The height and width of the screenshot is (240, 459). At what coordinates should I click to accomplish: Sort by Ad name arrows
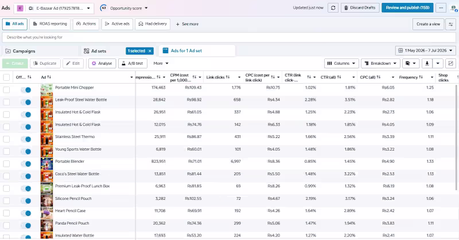pos(49,77)
